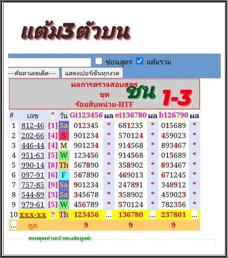Image resolution: width=228 pixels, height=258 pixels.
Task: Click the แสดงเปอร์เซ็นทุกงวด button
Action: tap(92, 73)
